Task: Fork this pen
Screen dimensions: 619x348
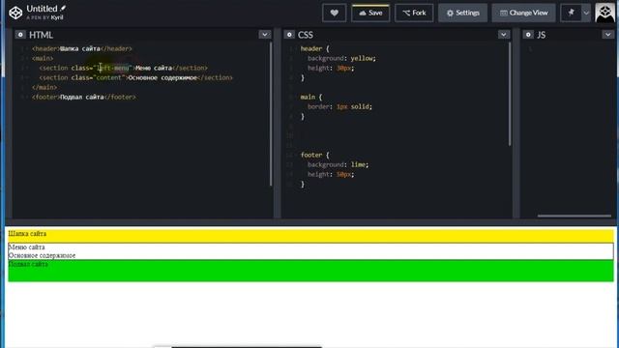Action: 414,13
